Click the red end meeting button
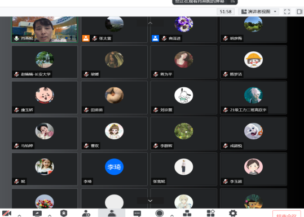 (x=287, y=214)
